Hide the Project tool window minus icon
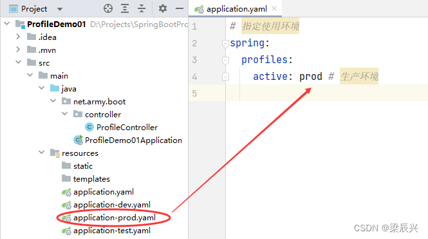Screen dimensions: 428x239 pyautogui.click(x=180, y=9)
